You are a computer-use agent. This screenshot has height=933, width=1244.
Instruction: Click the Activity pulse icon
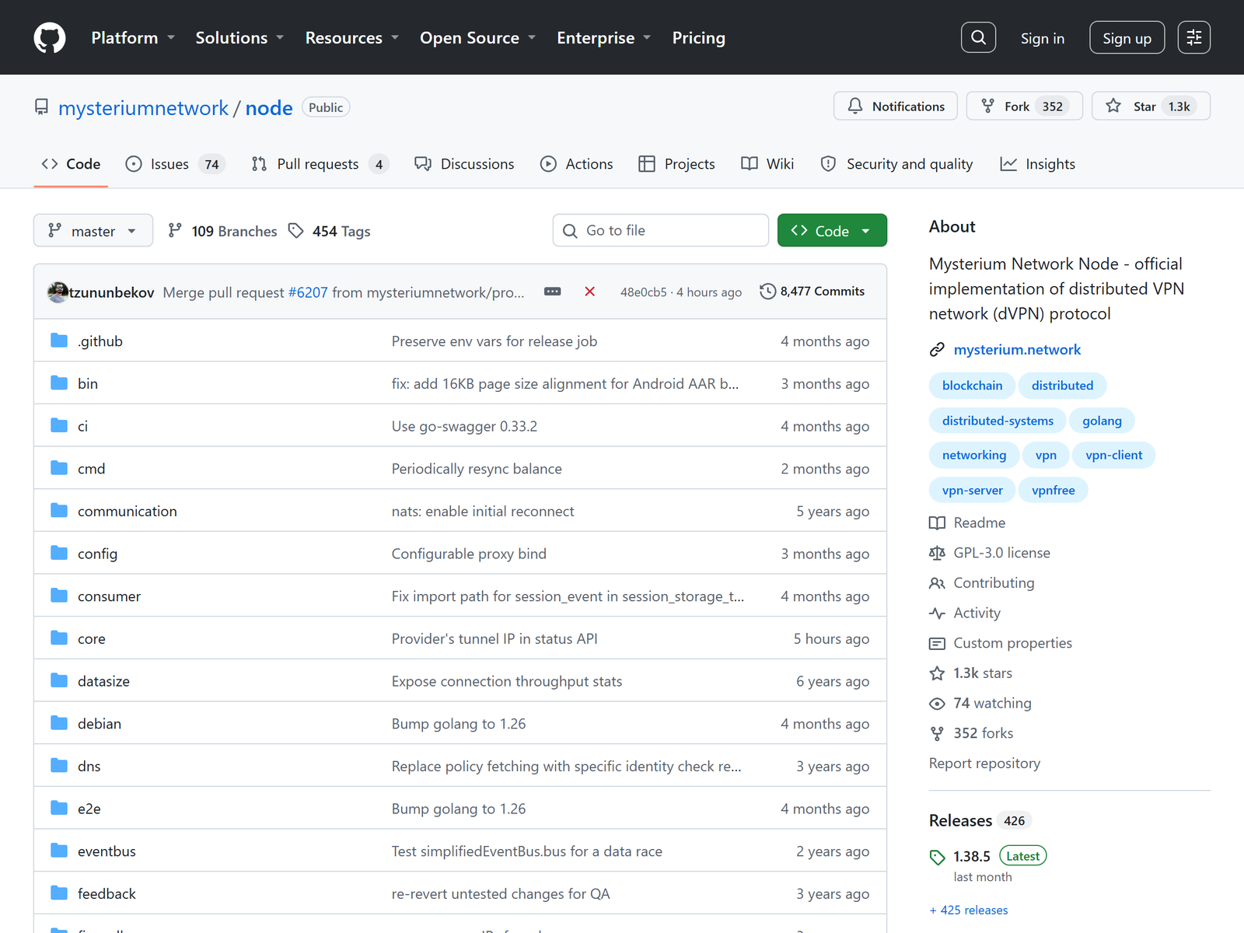(937, 613)
